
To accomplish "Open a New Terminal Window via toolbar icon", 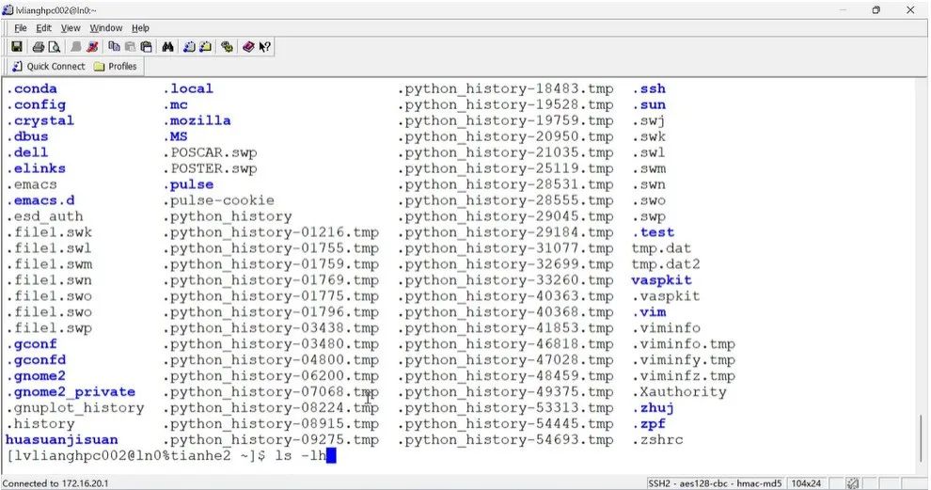I will pos(189,46).
